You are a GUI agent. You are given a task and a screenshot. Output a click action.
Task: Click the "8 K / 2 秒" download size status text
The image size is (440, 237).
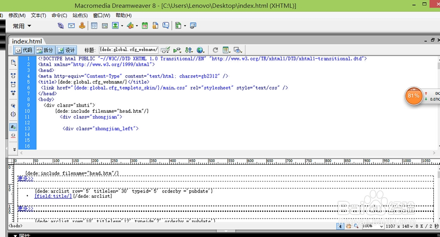(427, 226)
